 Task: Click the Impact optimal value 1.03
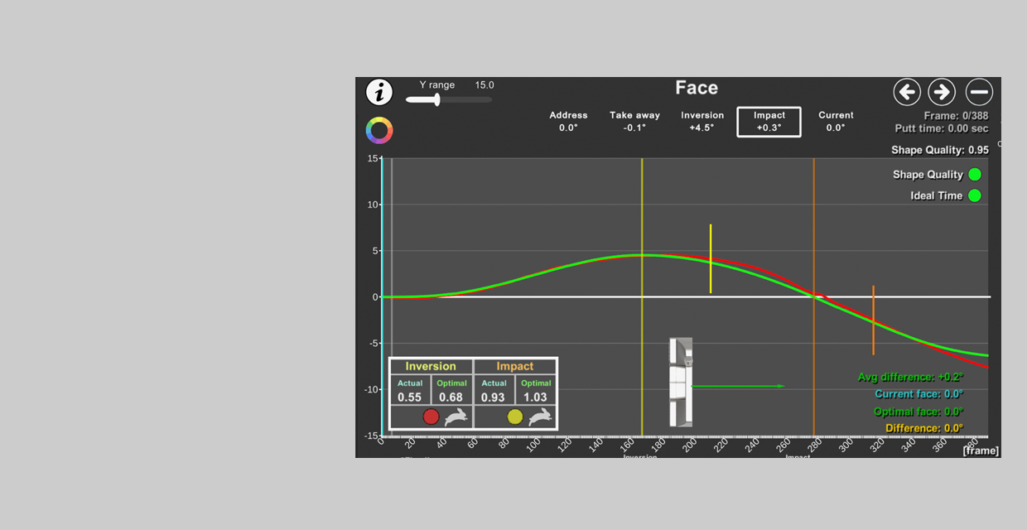[x=536, y=397]
